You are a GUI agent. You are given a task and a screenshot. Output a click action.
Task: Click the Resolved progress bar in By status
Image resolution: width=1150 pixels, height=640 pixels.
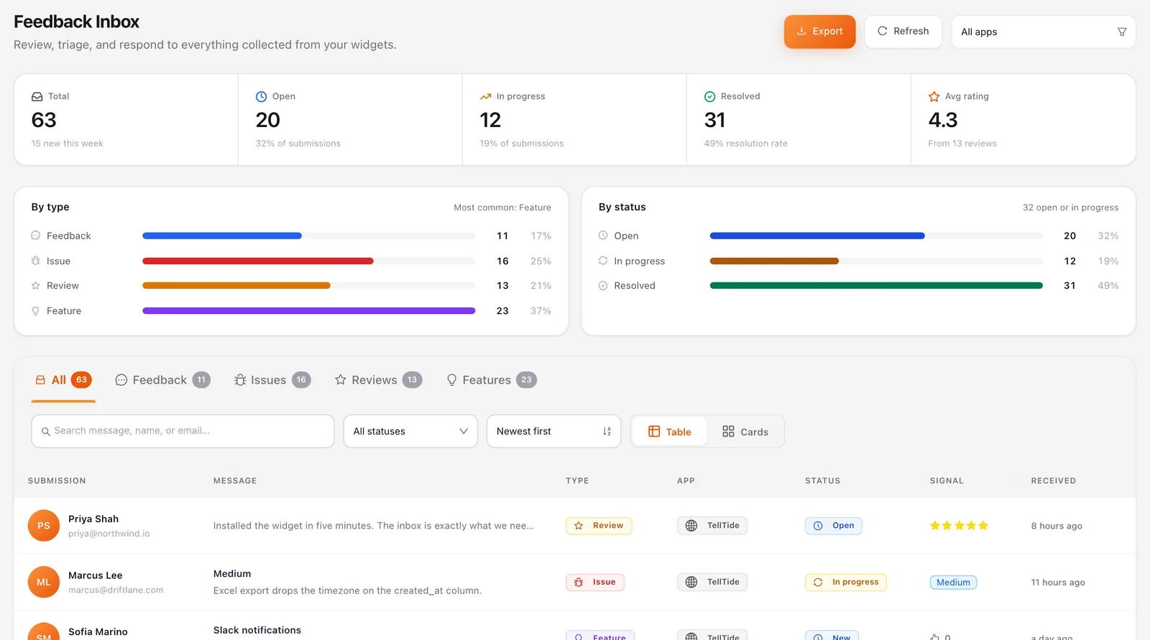coord(876,286)
